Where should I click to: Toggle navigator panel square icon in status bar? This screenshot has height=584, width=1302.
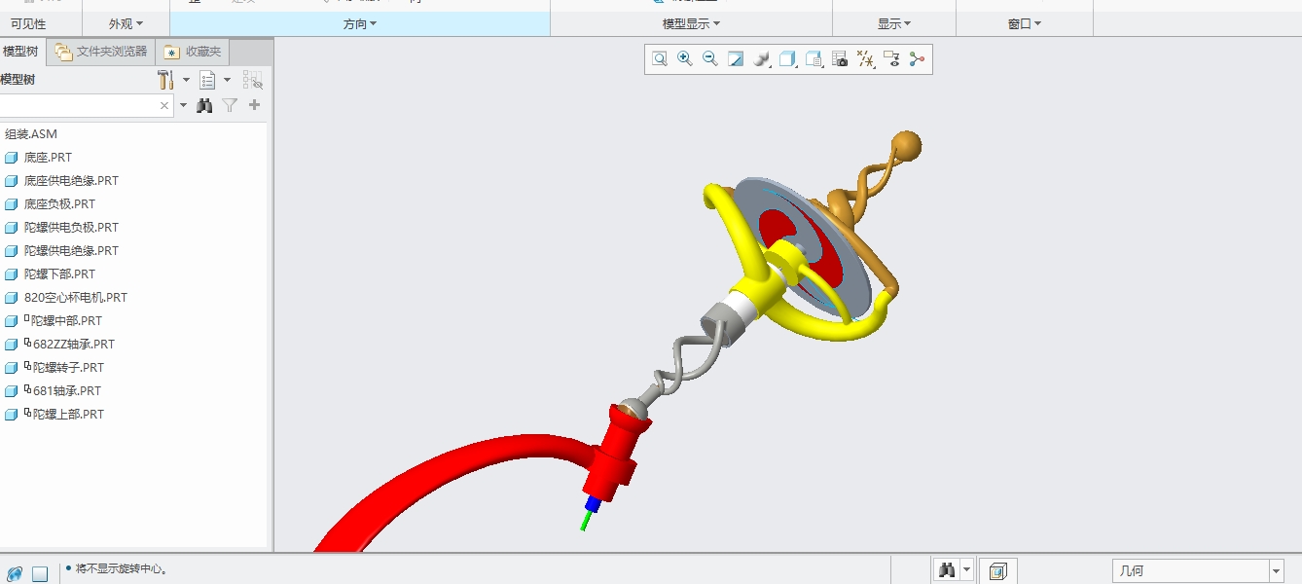[x=40, y=573]
